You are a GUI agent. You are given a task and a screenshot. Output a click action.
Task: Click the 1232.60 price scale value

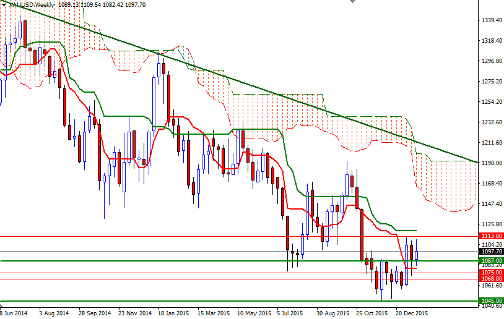492,122
